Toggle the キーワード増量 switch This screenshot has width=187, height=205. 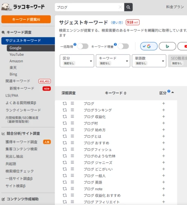tap(124, 46)
